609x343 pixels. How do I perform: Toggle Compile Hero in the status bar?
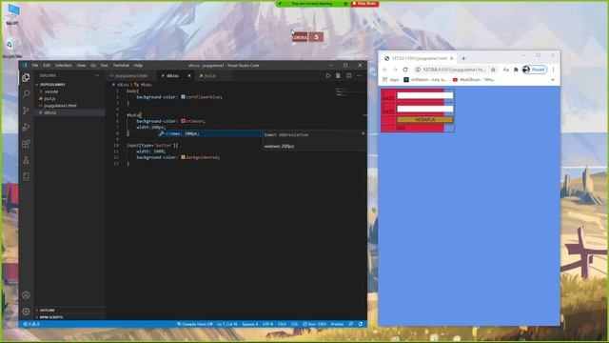(x=194, y=324)
